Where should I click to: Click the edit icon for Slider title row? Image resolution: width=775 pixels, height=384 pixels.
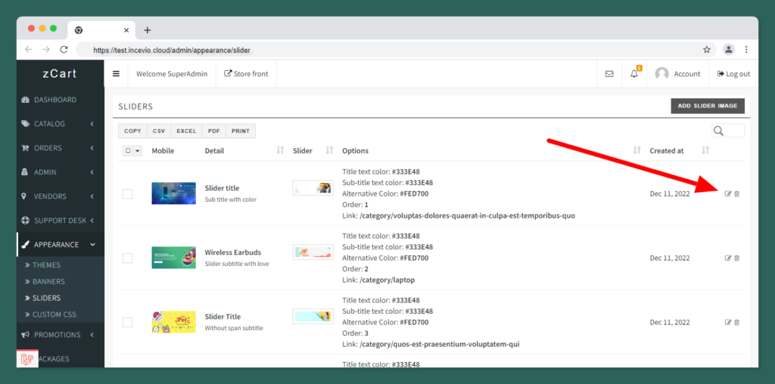pyautogui.click(x=728, y=194)
